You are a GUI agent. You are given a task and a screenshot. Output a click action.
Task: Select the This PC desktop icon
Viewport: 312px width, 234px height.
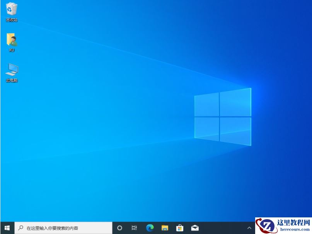point(11,71)
